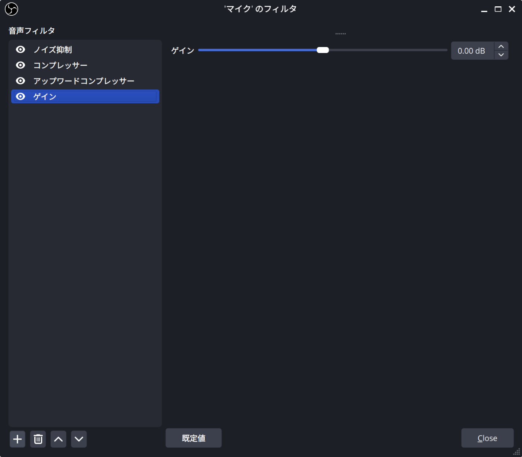Image resolution: width=522 pixels, height=457 pixels.
Task: Increase gain with the up stepper arrow
Action: 501,46
